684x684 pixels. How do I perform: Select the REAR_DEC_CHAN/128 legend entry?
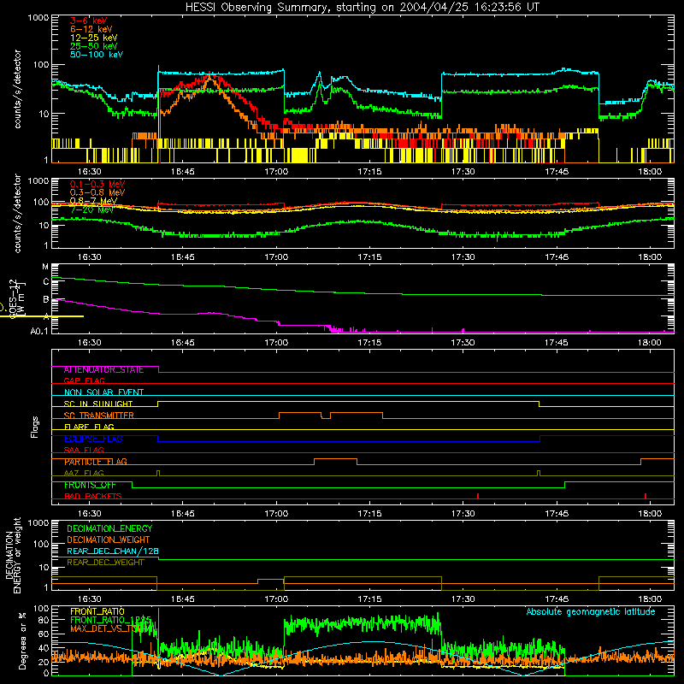113,551
